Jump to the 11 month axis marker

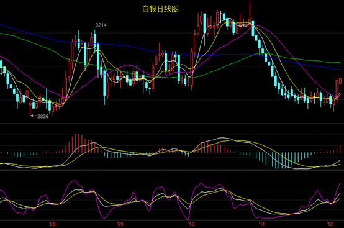click(262, 224)
